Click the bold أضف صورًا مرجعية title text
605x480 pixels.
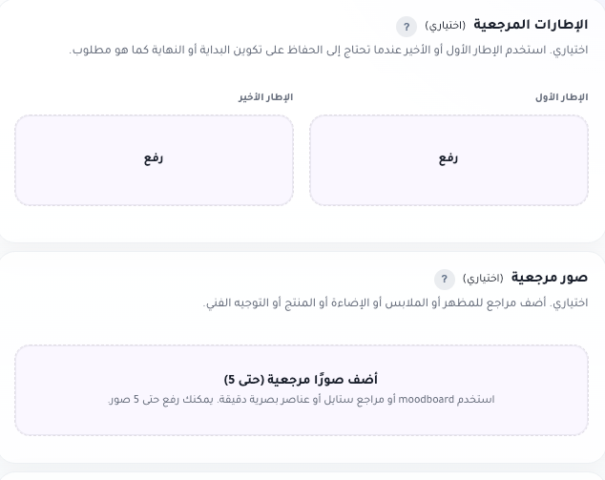[301, 379]
